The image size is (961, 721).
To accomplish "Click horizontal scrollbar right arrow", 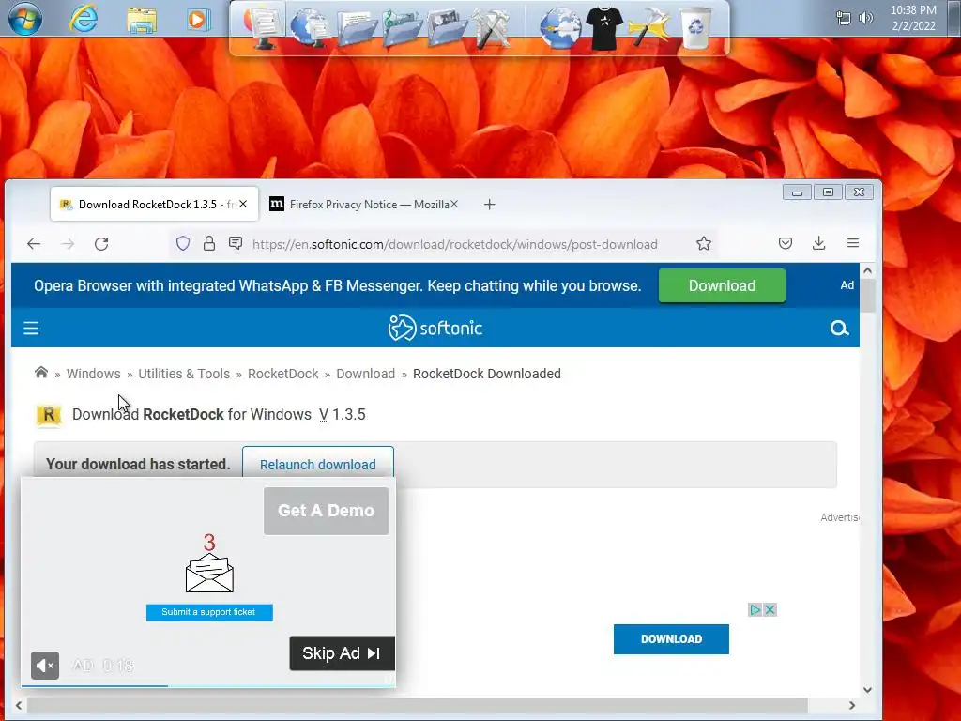I will [852, 706].
